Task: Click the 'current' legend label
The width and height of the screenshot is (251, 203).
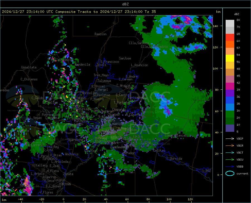Action: [x=242, y=173]
